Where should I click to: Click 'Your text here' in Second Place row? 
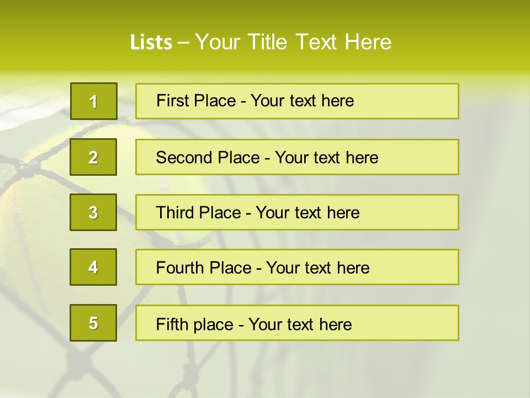pyautogui.click(x=326, y=158)
